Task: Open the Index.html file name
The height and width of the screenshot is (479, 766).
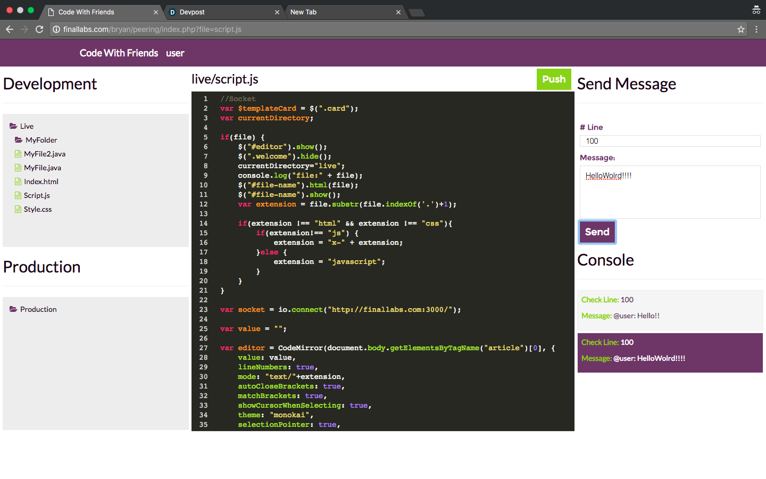Action: point(41,181)
